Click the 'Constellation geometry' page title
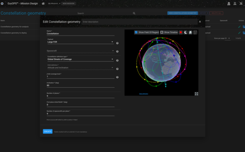Image resolution: width=245 pixels, height=152 pixels. click(x=23, y=13)
